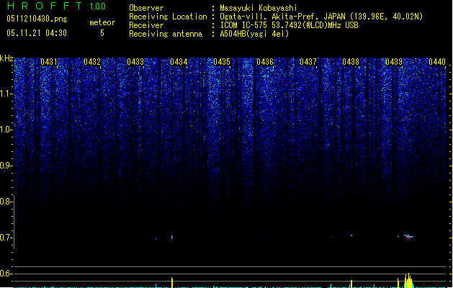Click the long meteor echo after 0439
Viewport: 453px width, 288px height.
tap(408, 236)
